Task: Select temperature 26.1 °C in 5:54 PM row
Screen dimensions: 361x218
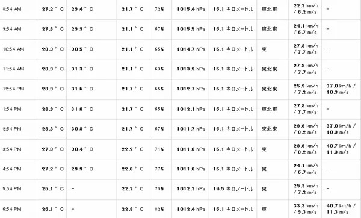Action: [53, 188]
